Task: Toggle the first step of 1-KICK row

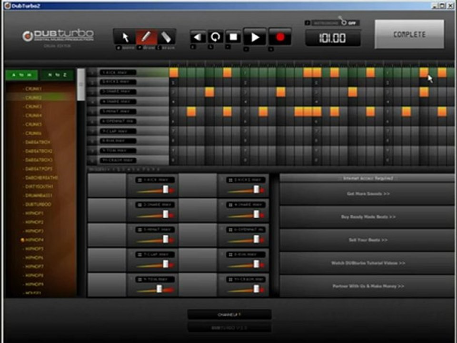Action: click(x=174, y=72)
